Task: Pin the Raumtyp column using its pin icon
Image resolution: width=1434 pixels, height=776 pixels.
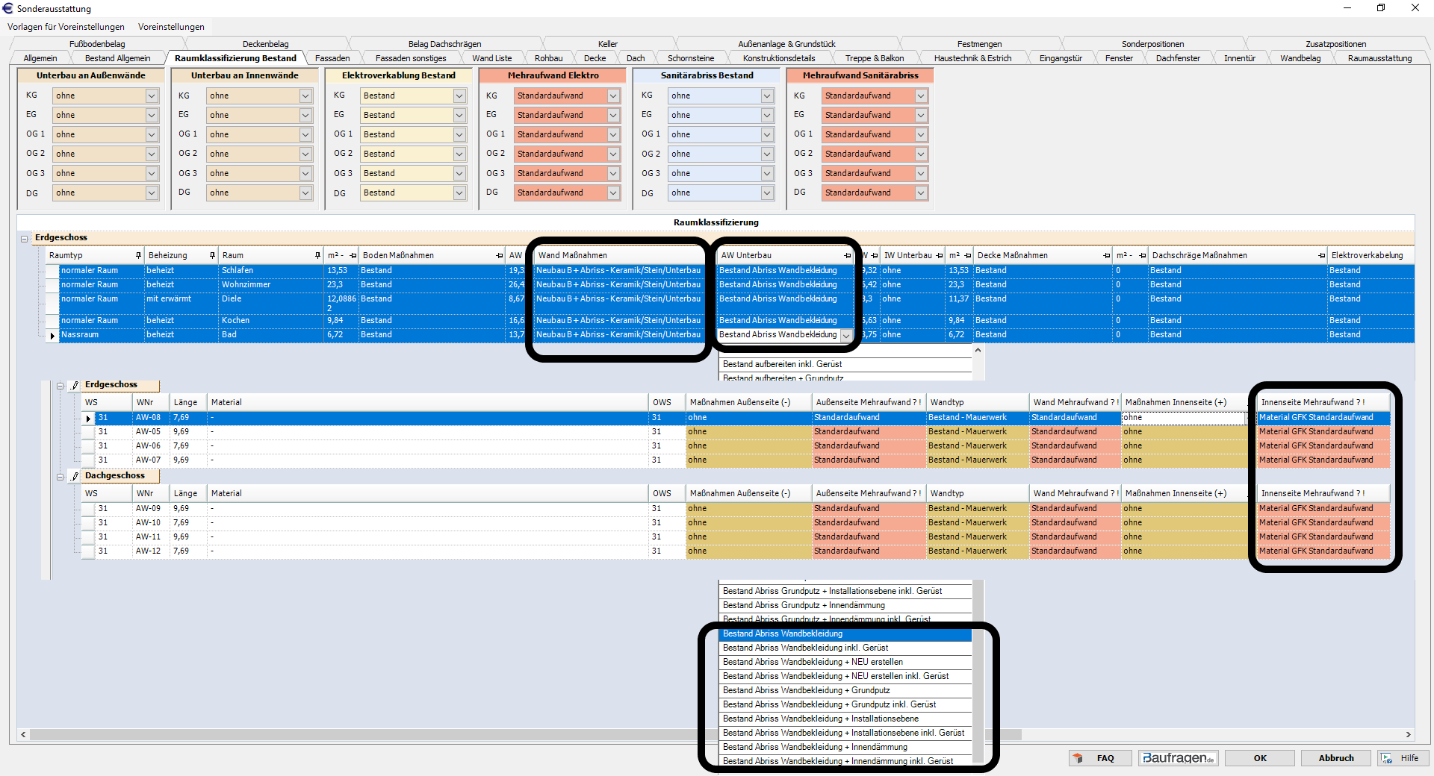Action: coord(138,255)
